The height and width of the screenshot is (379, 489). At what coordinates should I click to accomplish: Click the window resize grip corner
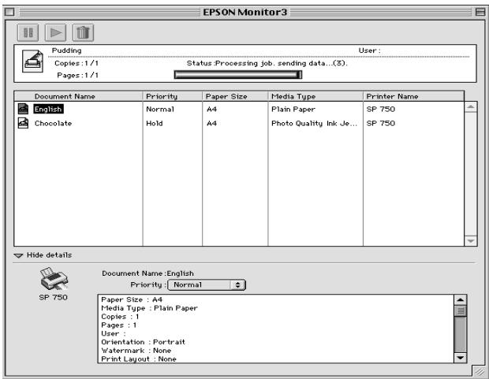(479, 371)
